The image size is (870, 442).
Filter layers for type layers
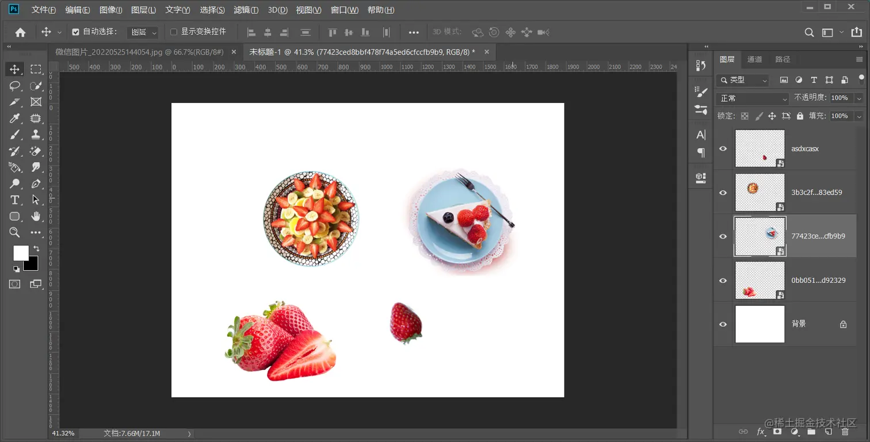click(x=814, y=80)
